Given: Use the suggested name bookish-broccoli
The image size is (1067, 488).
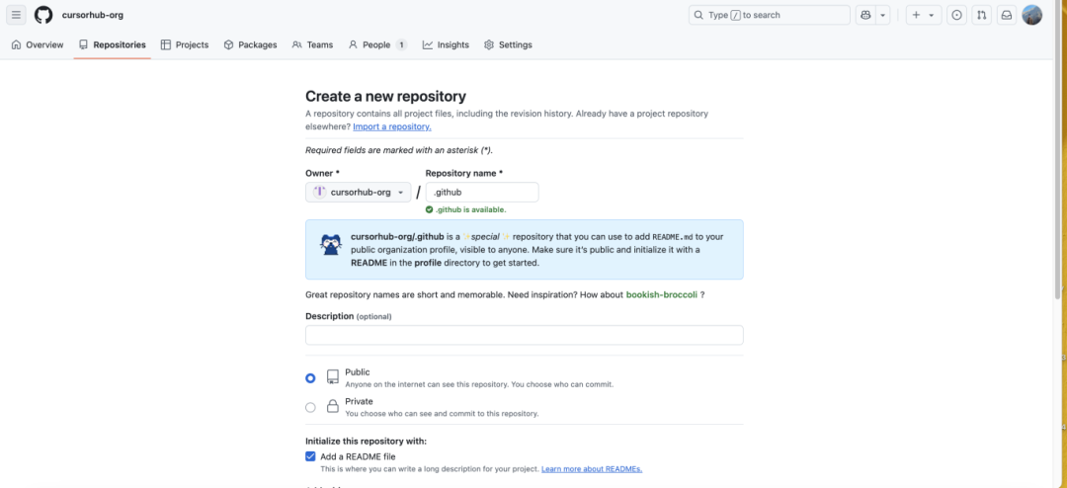Looking at the screenshot, I should [661, 295].
